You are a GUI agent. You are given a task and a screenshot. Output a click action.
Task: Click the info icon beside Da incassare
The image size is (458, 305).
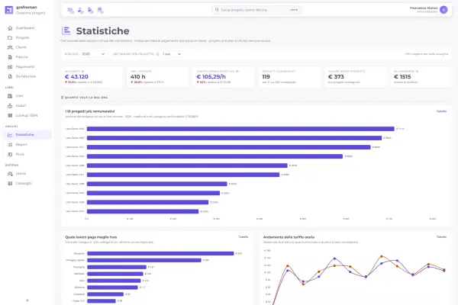pos(417,71)
